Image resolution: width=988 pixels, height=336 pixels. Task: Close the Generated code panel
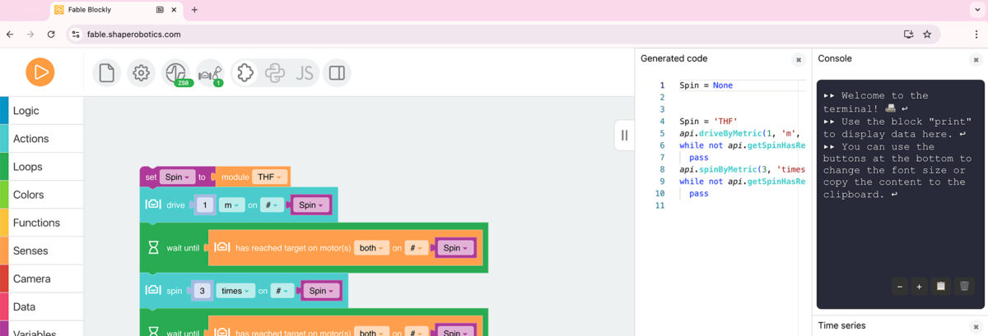tap(798, 60)
